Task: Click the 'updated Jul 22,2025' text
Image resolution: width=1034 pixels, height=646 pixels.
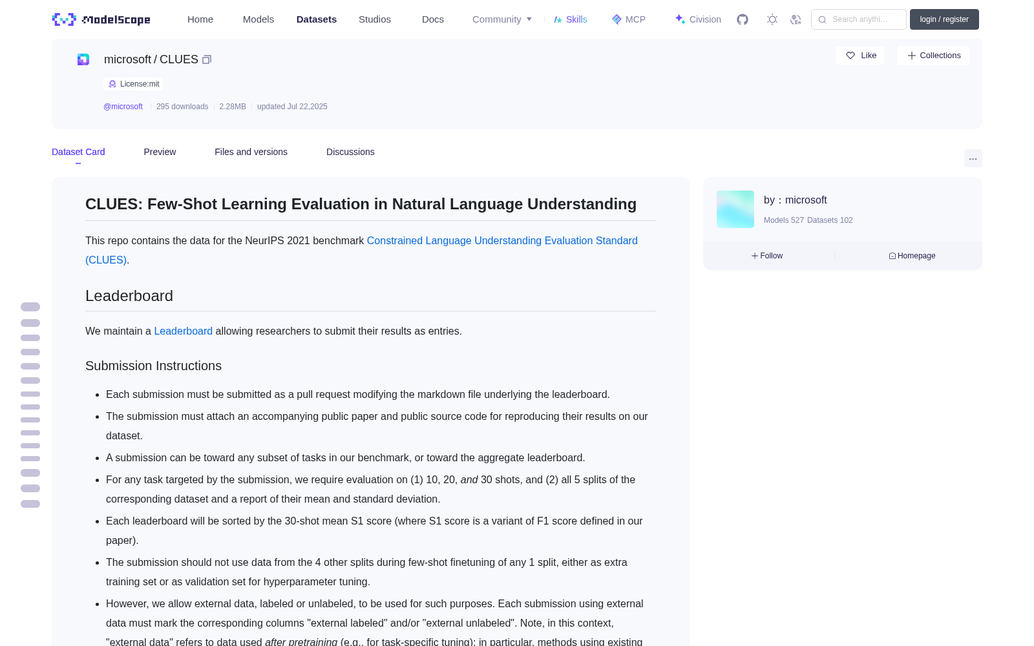Action: click(292, 107)
